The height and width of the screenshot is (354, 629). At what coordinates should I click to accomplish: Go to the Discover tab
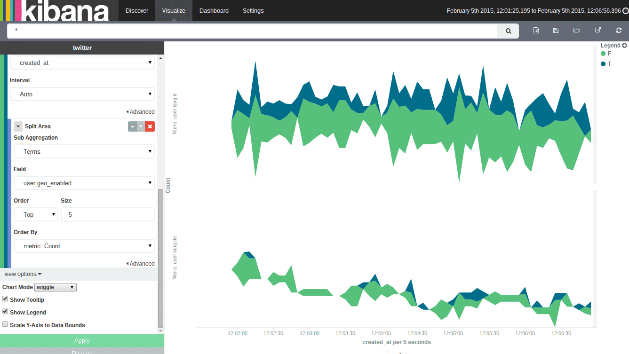[x=137, y=11]
